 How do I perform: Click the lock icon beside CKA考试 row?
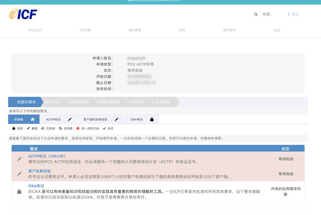coord(19,191)
